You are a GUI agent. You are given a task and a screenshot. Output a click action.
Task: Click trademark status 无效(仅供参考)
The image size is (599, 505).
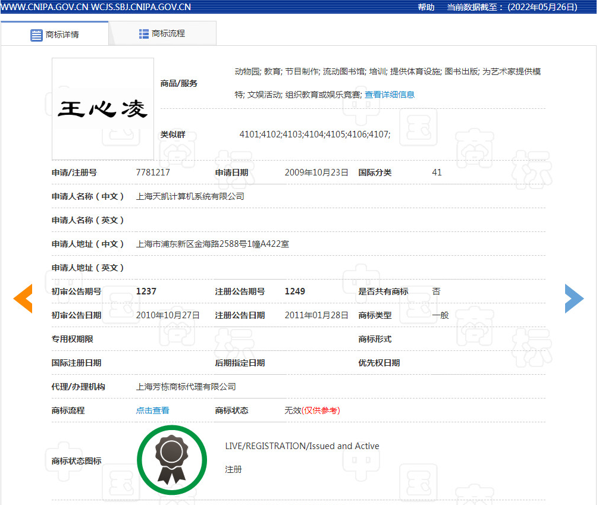click(312, 410)
